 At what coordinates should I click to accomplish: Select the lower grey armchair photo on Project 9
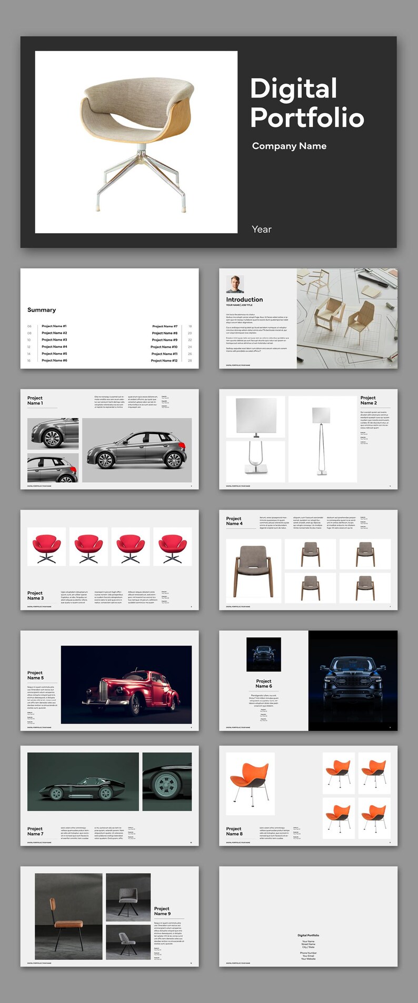point(128,942)
